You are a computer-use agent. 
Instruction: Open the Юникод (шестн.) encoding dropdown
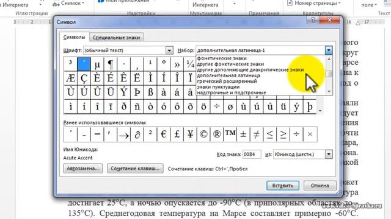(329, 154)
